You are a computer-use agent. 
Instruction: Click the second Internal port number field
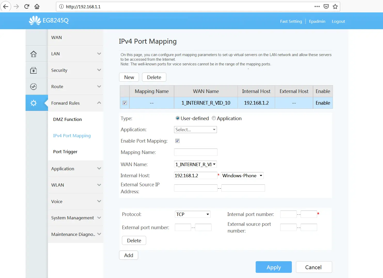tap(309, 214)
